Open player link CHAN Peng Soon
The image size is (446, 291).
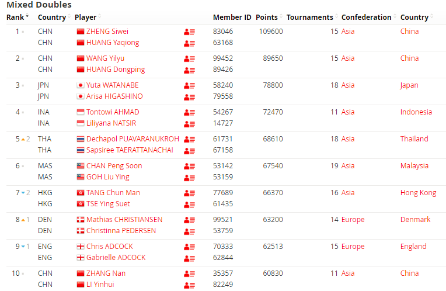114,166
